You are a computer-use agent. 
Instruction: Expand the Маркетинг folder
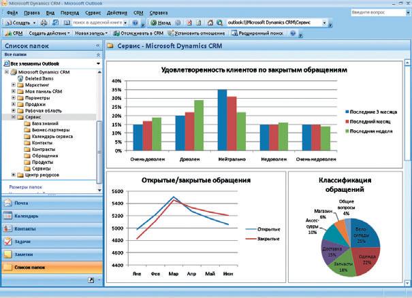click(14, 85)
